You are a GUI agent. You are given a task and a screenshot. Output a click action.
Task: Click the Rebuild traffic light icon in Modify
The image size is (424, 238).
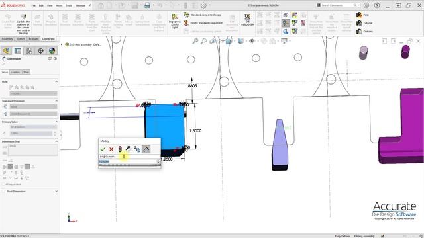point(120,149)
